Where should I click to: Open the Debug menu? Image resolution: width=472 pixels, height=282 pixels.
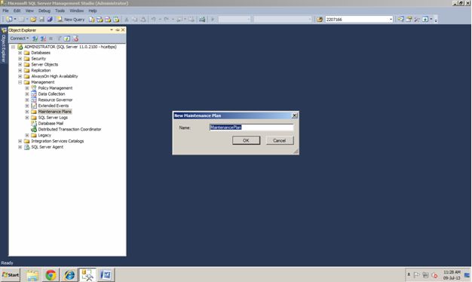[x=44, y=11]
